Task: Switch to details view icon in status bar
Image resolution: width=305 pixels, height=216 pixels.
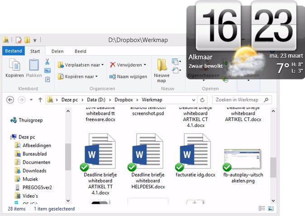Action: point(262,208)
